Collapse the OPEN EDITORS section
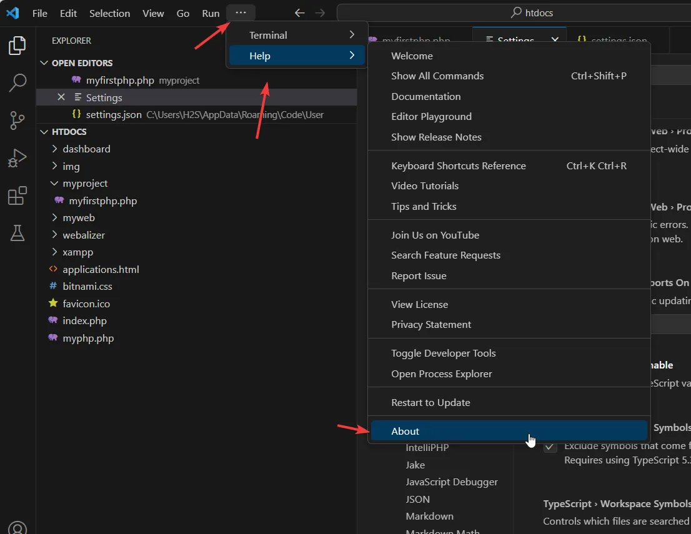This screenshot has width=691, height=534. tap(44, 62)
